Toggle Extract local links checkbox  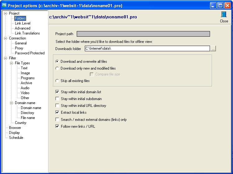coord(57,112)
